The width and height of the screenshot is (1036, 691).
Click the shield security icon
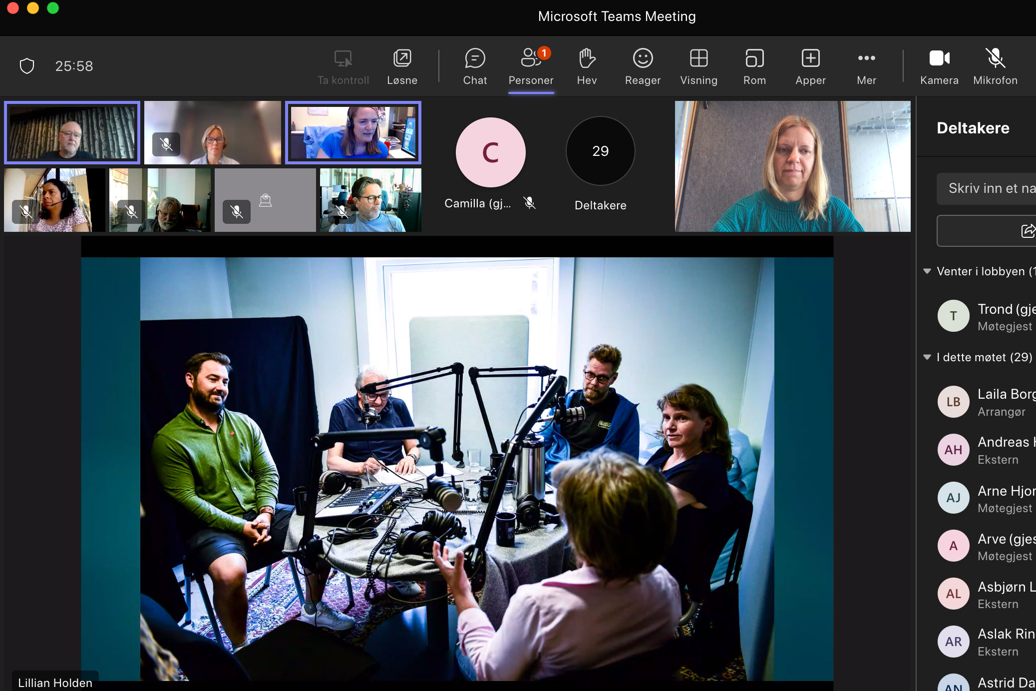[x=27, y=66]
